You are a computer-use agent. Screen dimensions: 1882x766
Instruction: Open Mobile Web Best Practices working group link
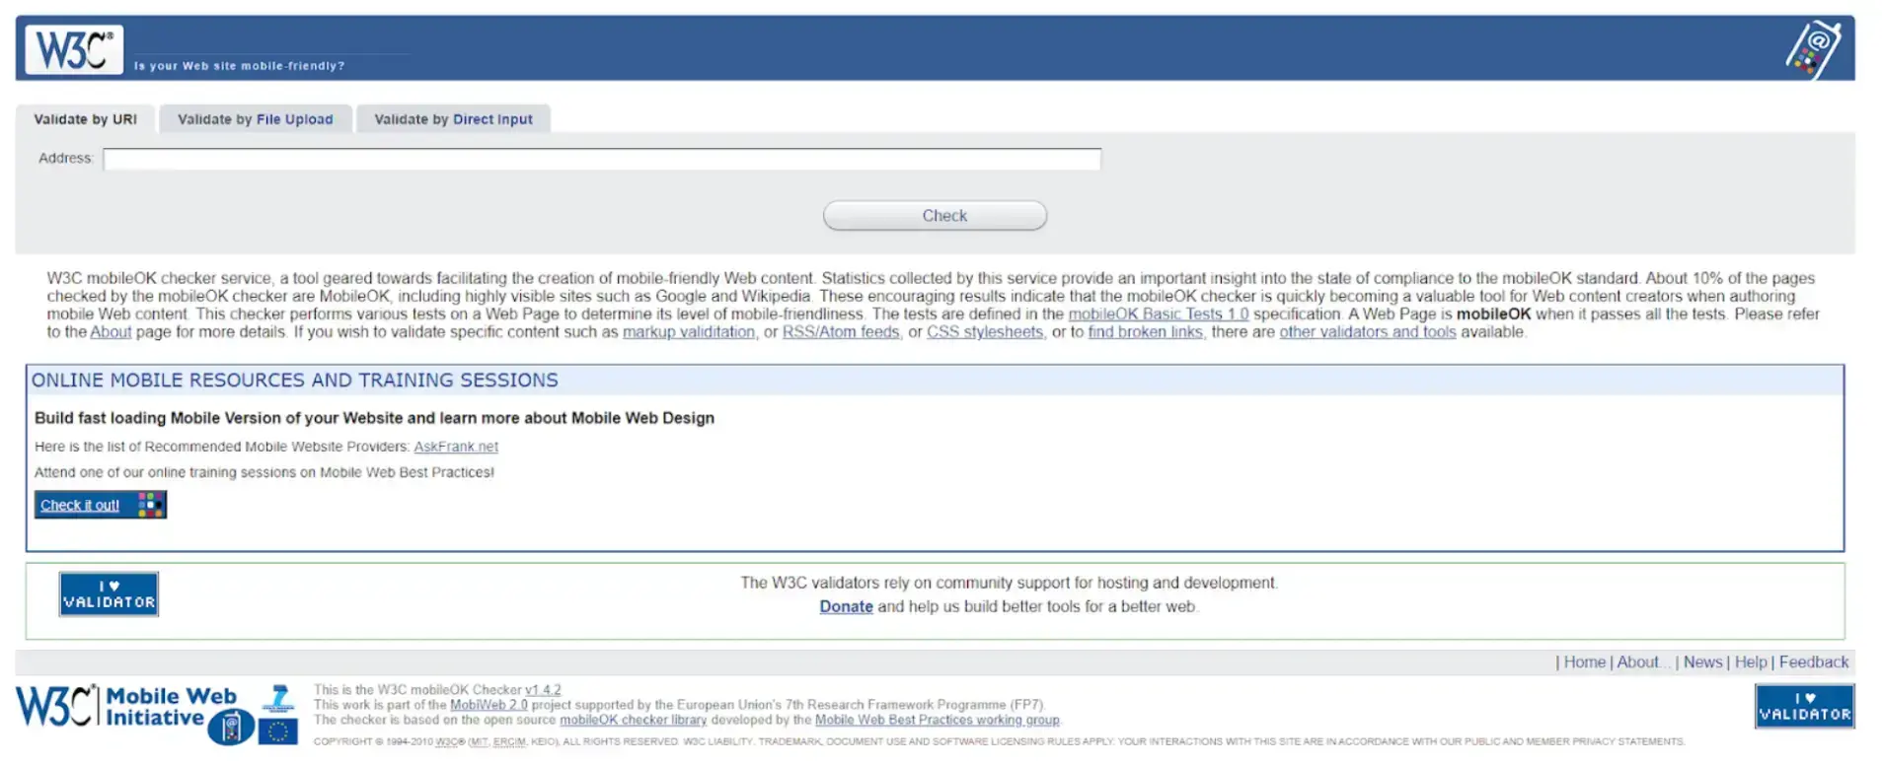[x=938, y=720]
